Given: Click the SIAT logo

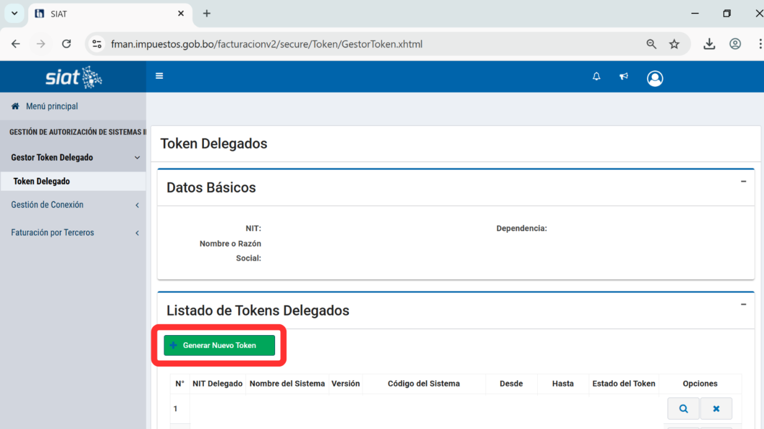Looking at the screenshot, I should (73, 77).
